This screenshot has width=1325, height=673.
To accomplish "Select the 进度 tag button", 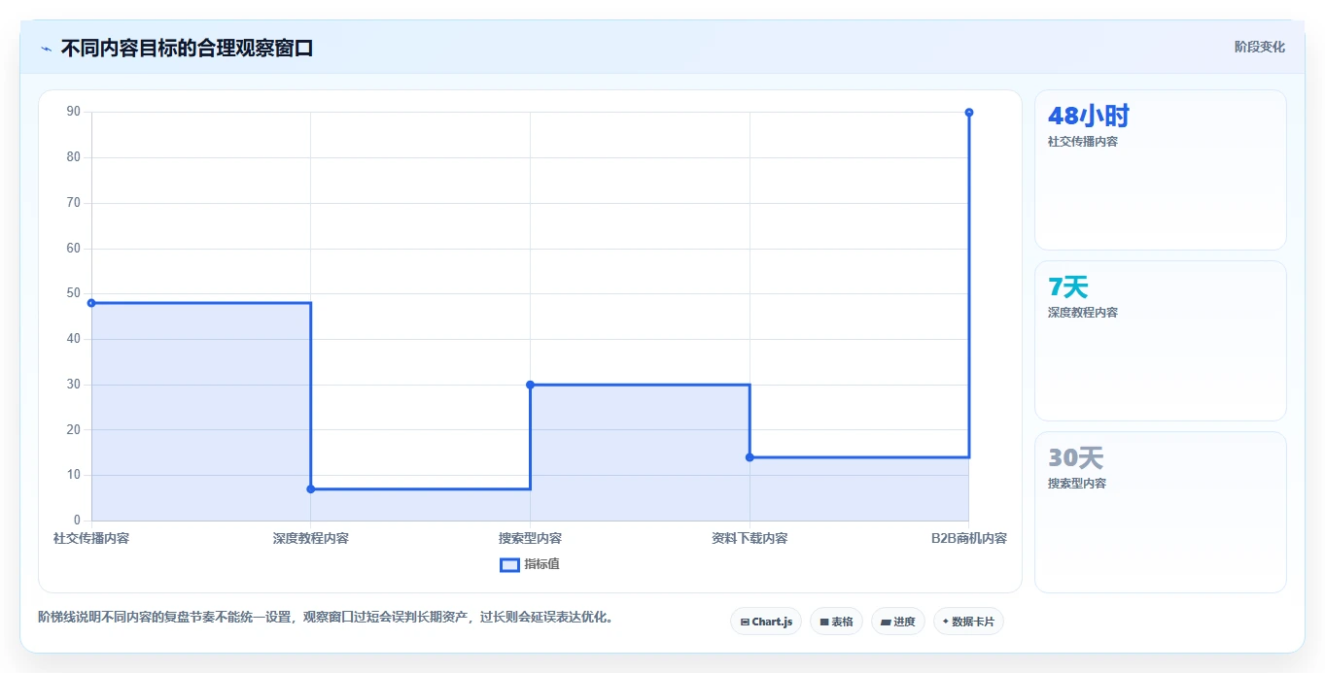I will click(897, 622).
